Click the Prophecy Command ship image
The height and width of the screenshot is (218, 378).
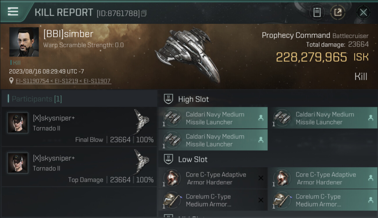point(188,55)
